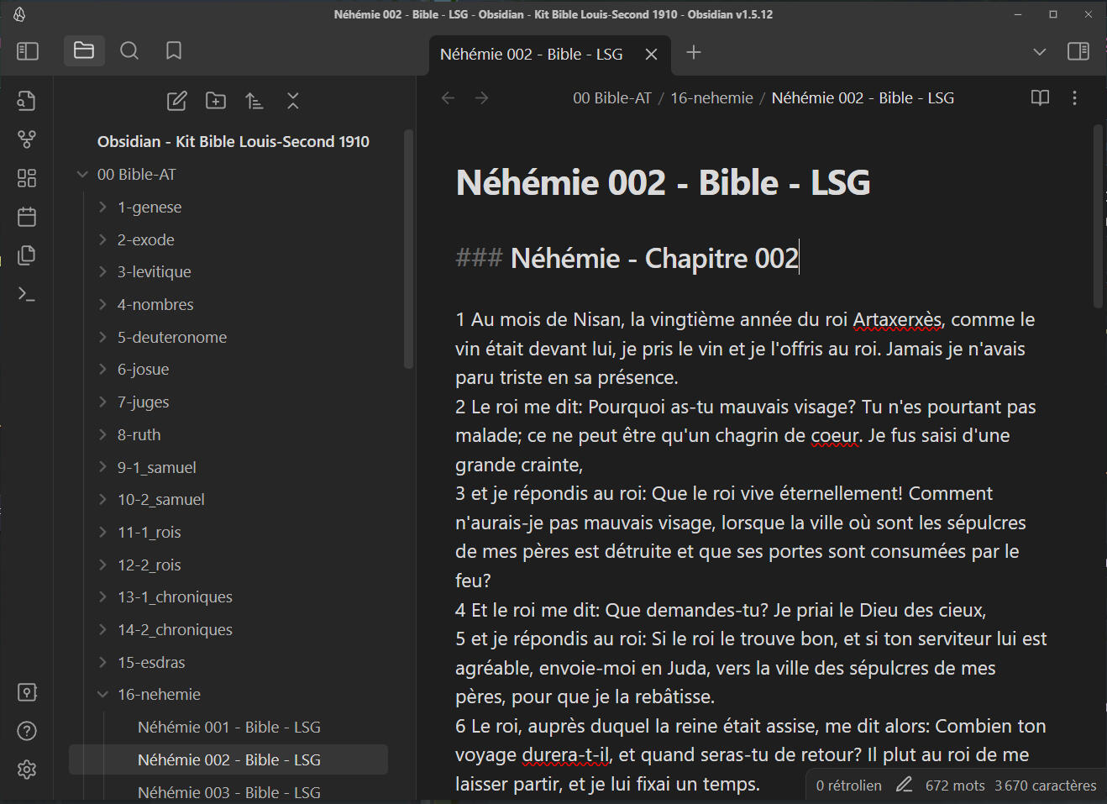Open the note's more options menu
Image resolution: width=1107 pixels, height=804 pixels.
(1074, 97)
